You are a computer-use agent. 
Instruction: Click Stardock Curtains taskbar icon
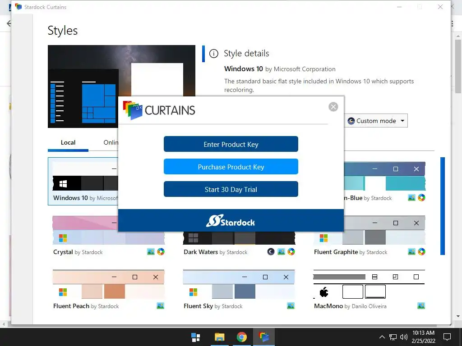click(x=264, y=337)
